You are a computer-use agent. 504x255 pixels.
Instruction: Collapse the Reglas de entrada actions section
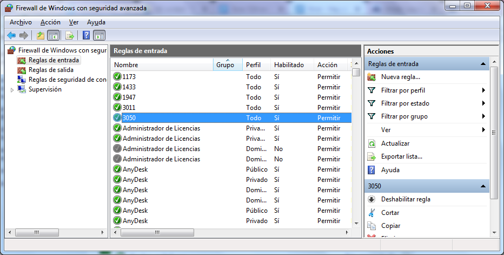(483, 64)
